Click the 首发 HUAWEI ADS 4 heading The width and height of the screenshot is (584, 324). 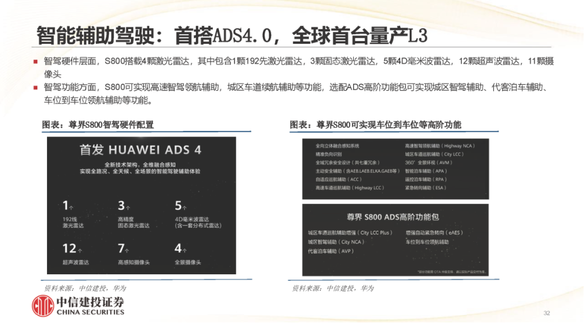click(141, 150)
